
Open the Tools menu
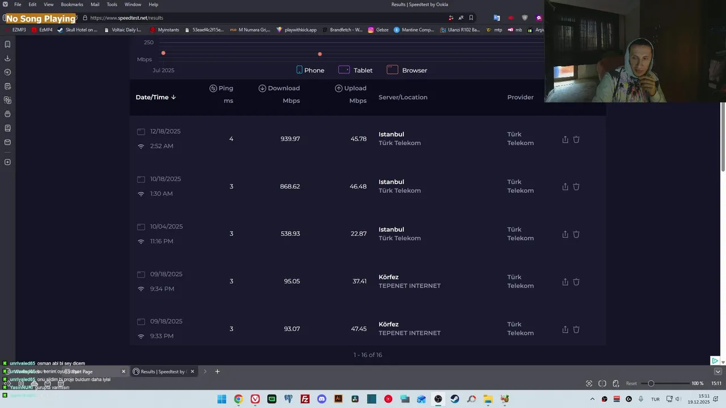112,5
